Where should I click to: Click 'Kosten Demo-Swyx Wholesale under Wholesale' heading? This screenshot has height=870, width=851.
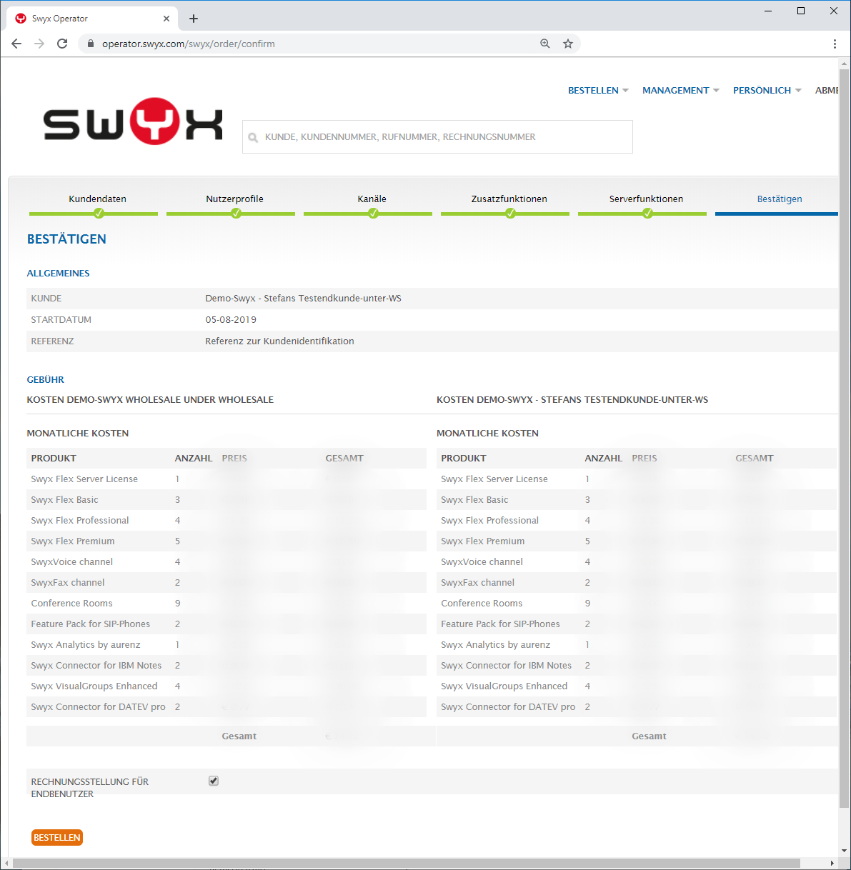tap(150, 400)
